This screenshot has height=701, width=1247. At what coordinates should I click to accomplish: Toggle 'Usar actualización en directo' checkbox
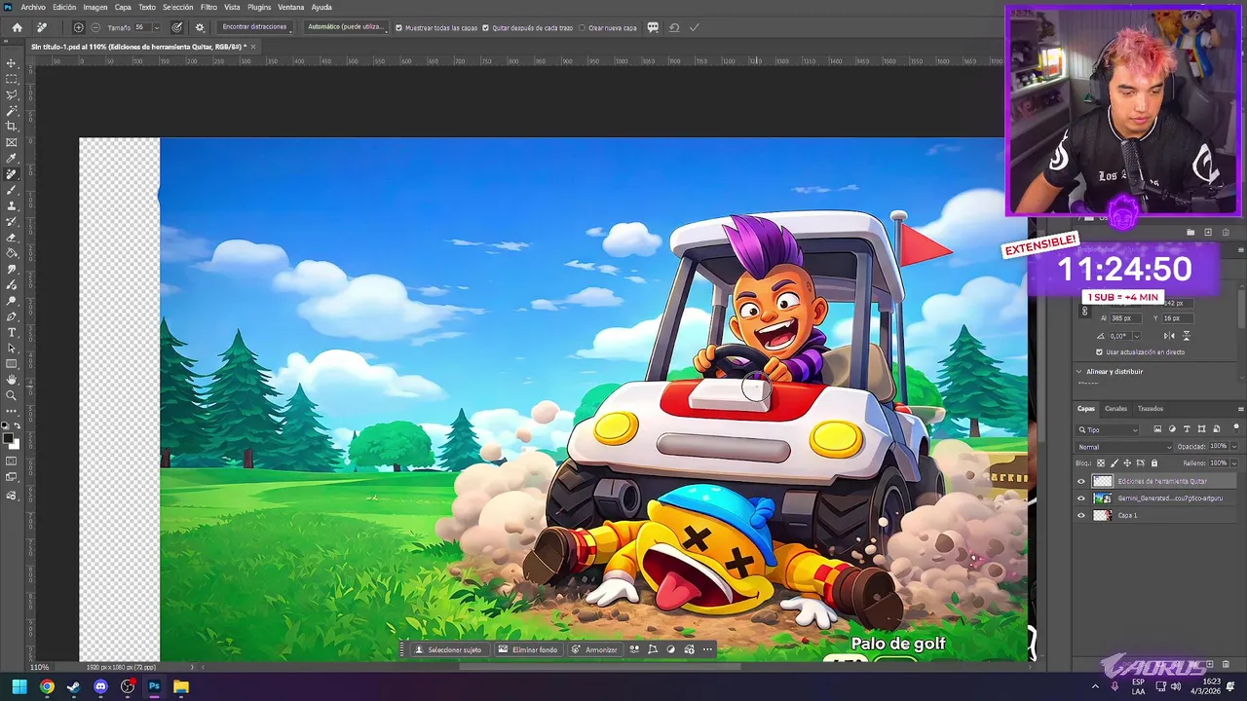point(1100,352)
